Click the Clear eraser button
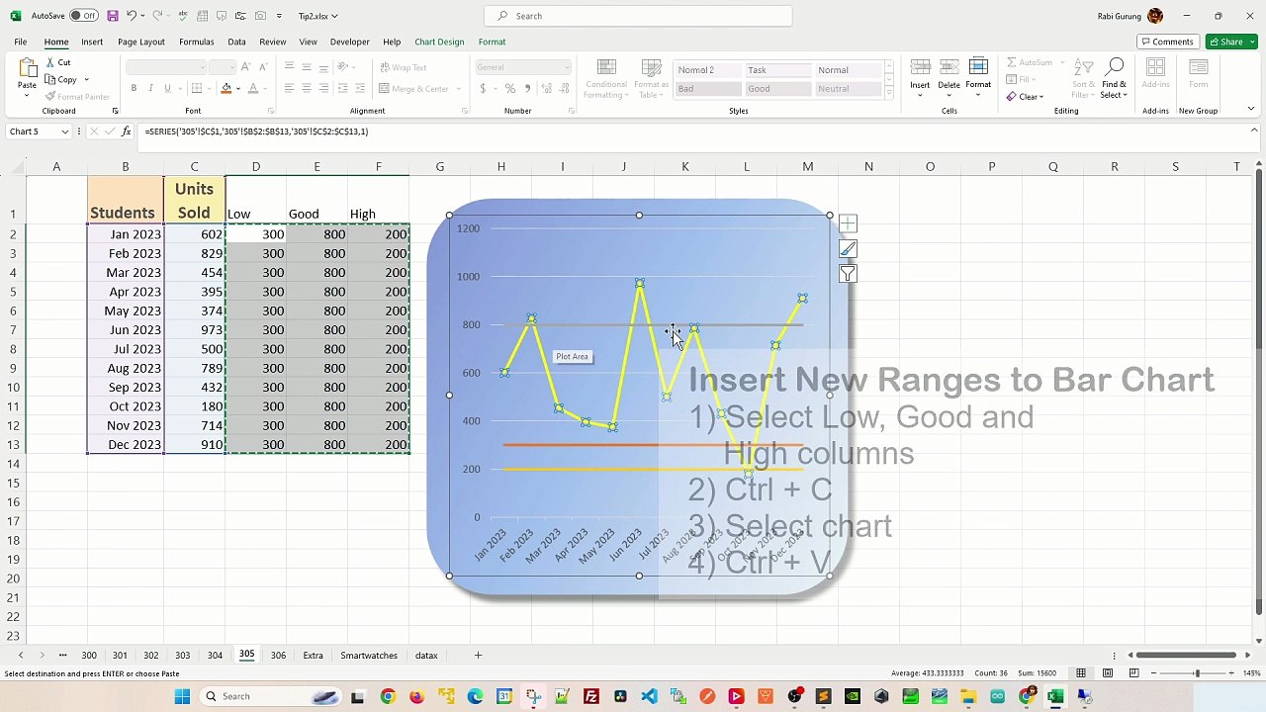Viewport: 1266px width, 712px height. [1025, 97]
